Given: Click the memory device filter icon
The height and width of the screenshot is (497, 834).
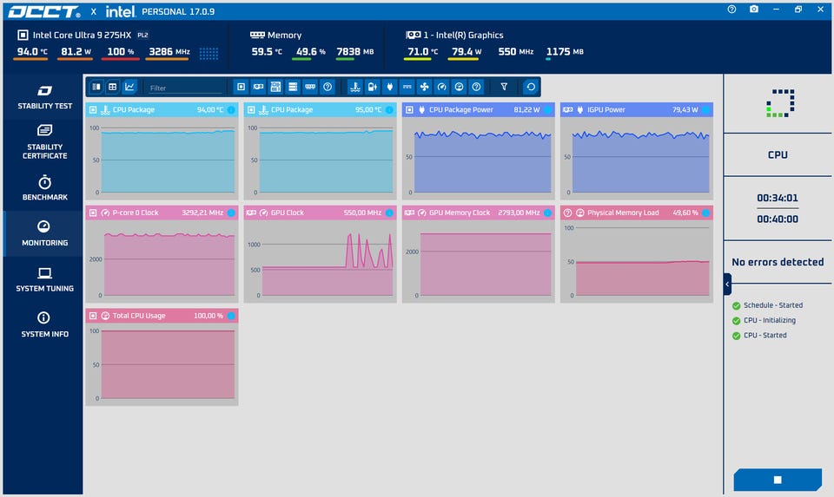Looking at the screenshot, I should [x=310, y=87].
